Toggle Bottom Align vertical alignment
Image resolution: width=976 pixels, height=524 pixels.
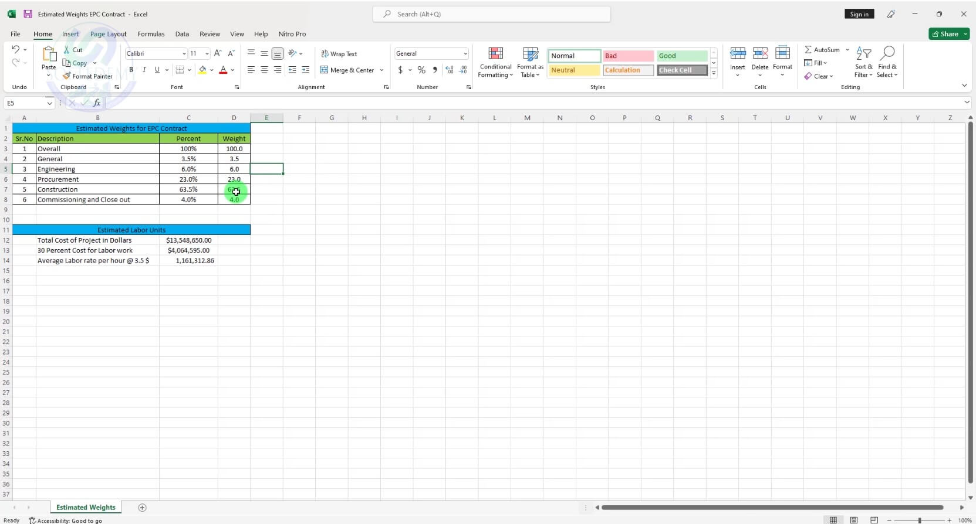[278, 53]
